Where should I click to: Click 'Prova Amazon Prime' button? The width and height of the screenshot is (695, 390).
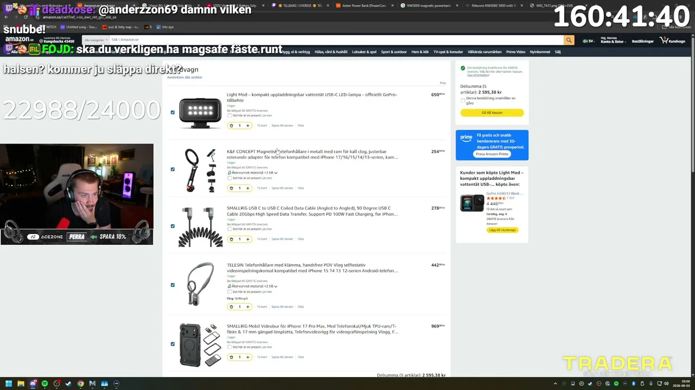click(x=492, y=154)
